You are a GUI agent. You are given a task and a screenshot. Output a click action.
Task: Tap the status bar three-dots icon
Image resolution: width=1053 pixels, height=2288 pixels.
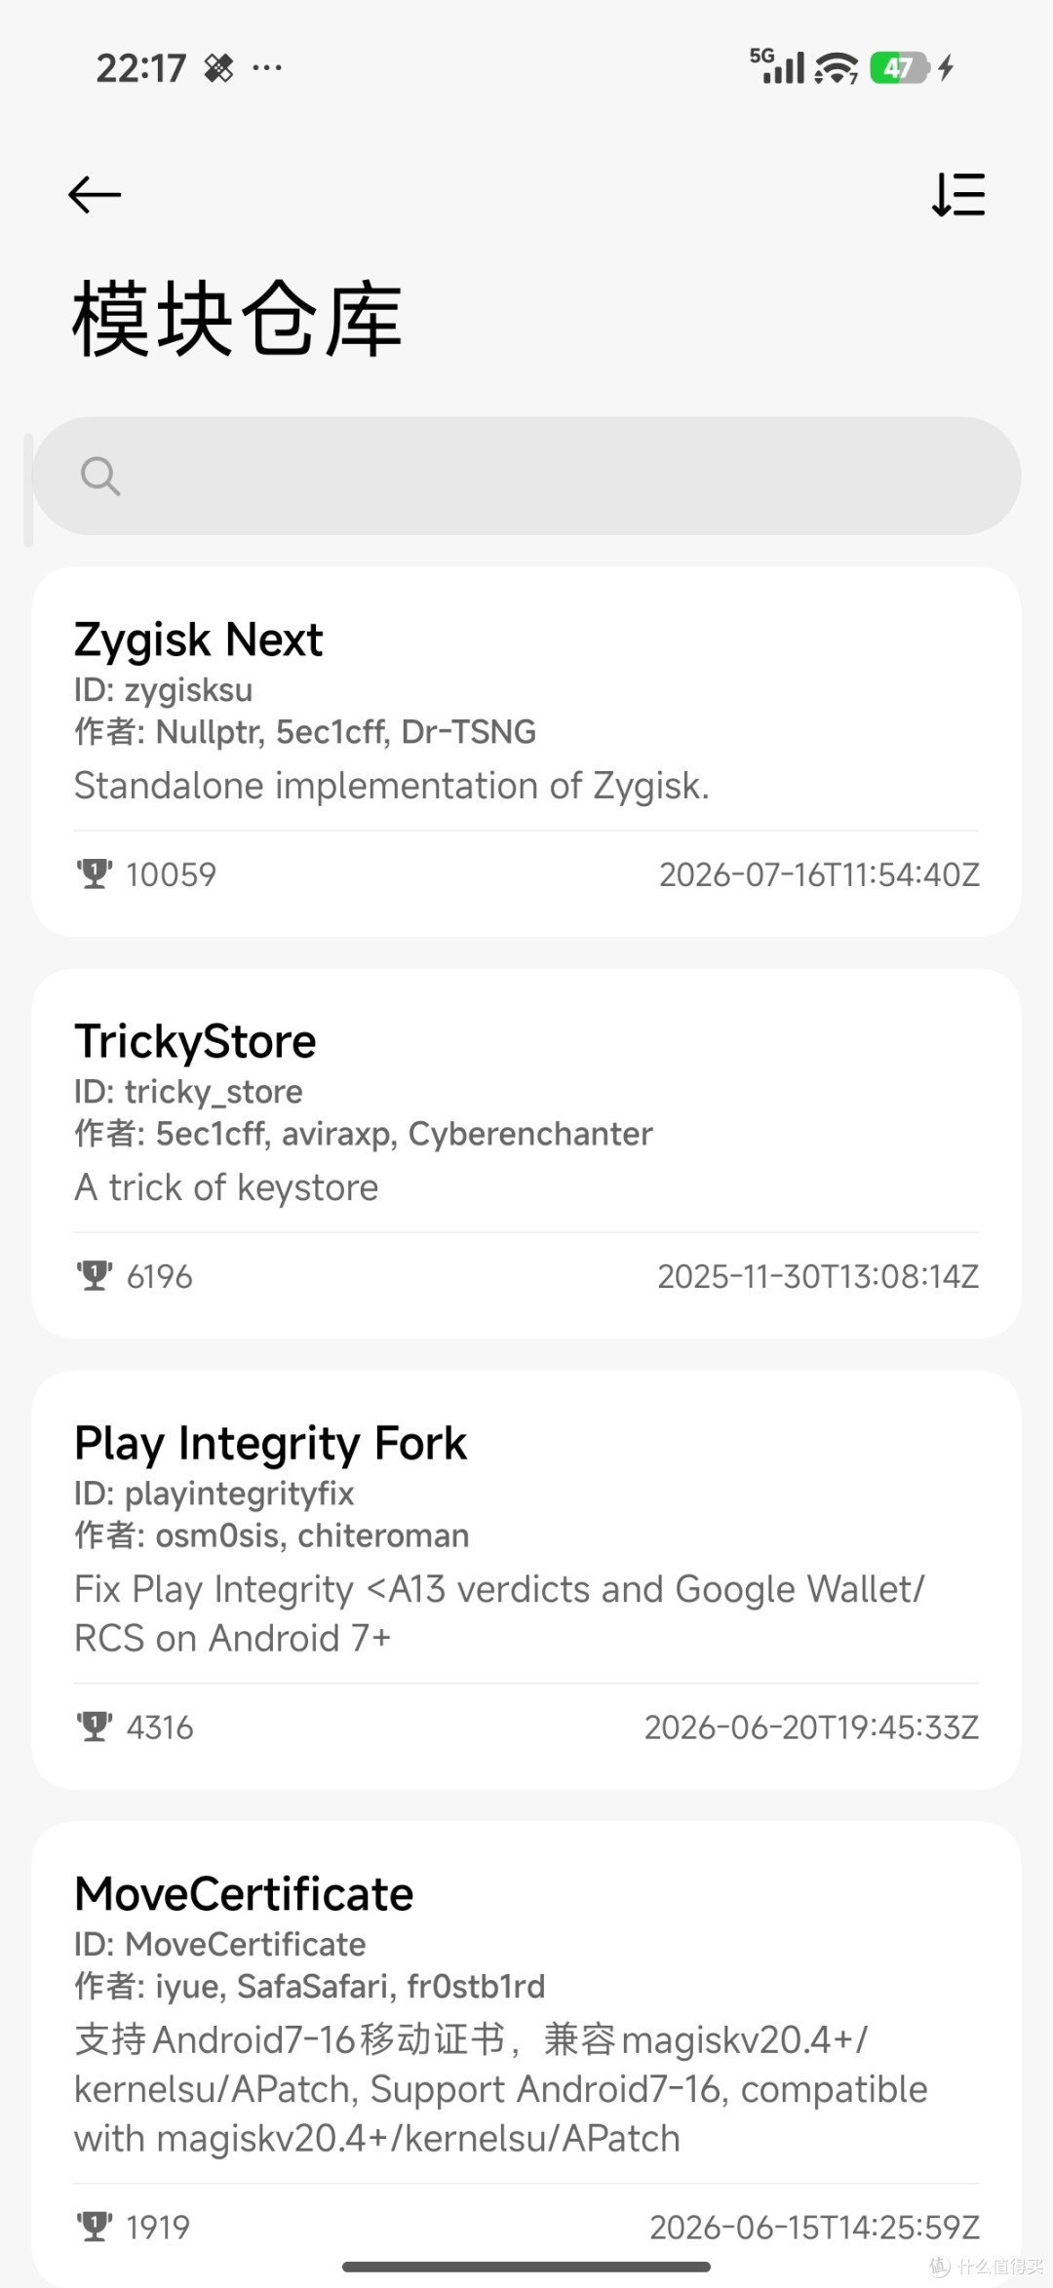coord(267,68)
